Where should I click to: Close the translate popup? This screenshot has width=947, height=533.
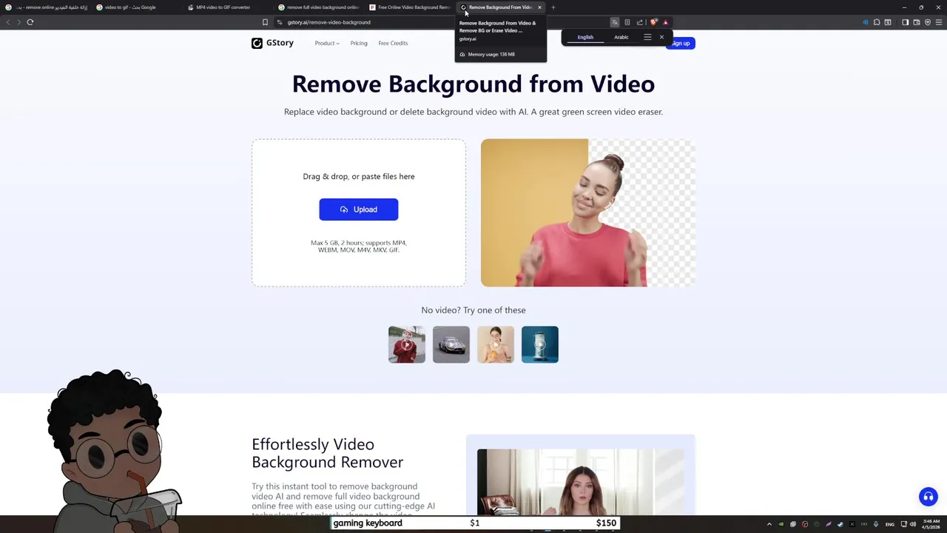pyautogui.click(x=661, y=37)
